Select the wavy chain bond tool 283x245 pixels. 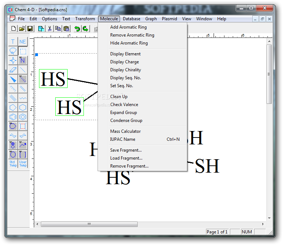pyautogui.click(x=23, y=98)
